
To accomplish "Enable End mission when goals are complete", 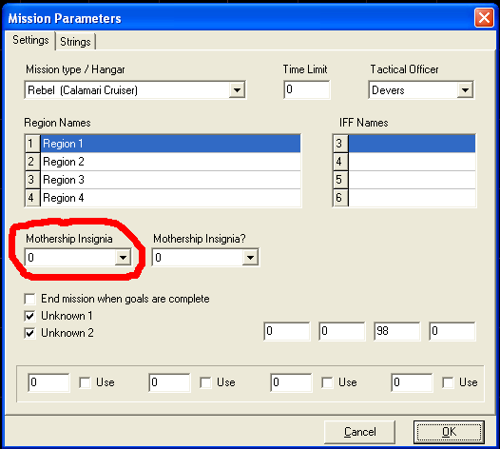I will tap(30, 299).
